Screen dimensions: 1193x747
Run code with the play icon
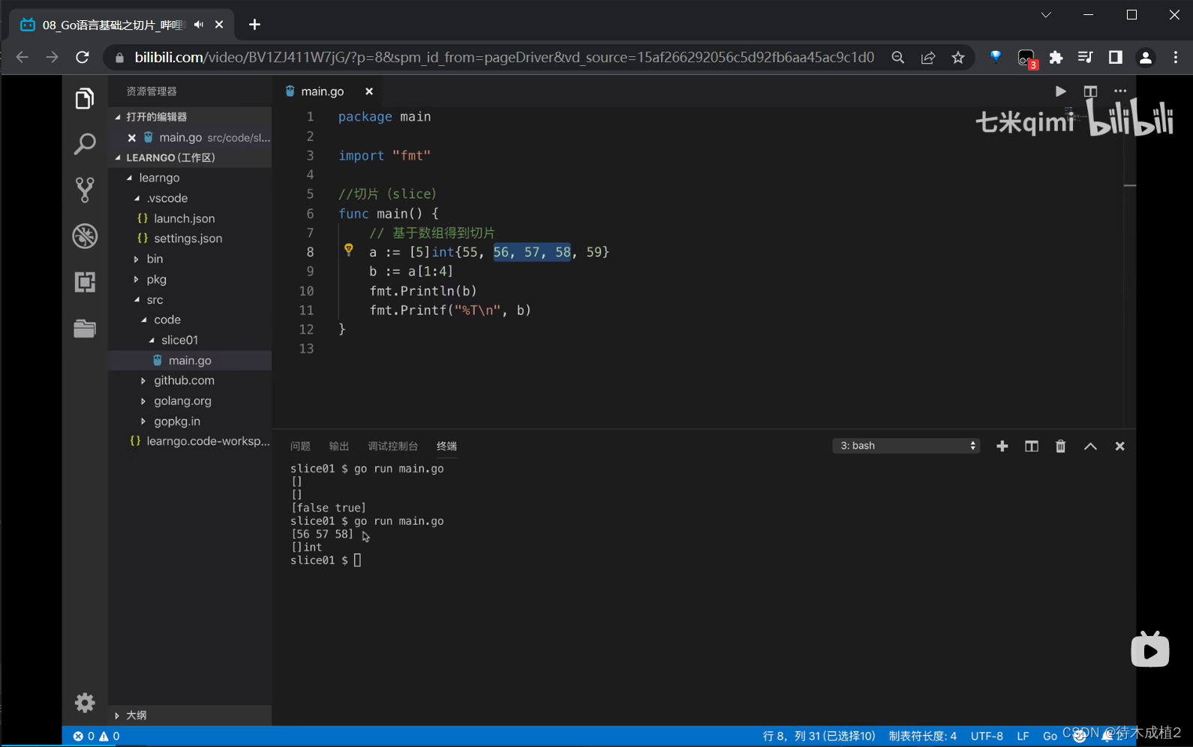click(x=1060, y=91)
